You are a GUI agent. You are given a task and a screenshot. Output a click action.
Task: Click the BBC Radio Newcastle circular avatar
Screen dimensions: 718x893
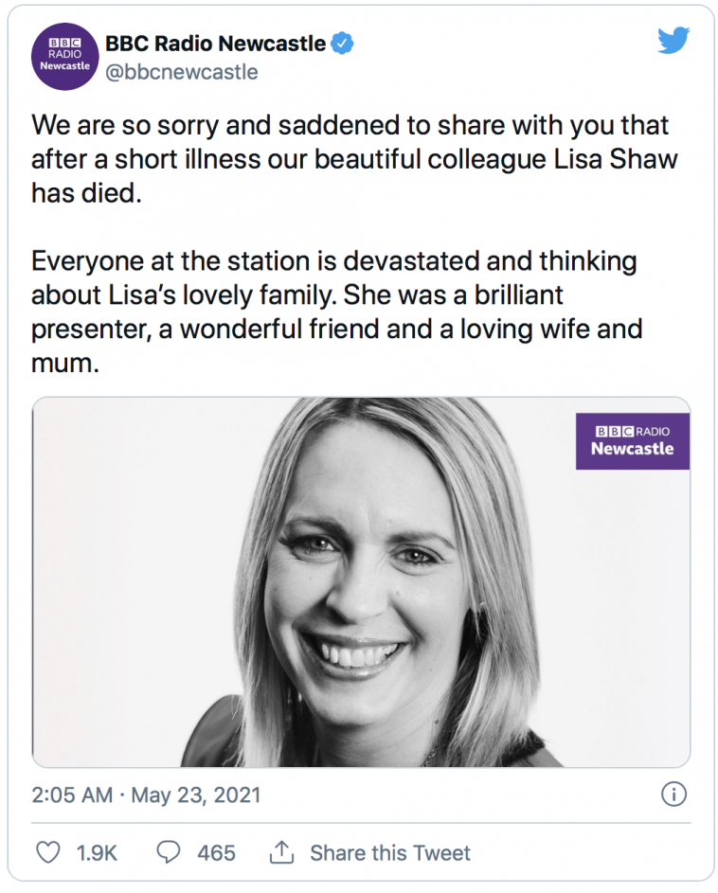point(63,57)
